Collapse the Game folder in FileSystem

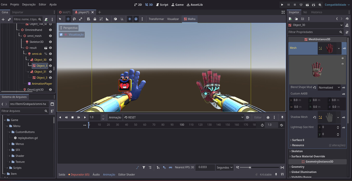(5, 120)
